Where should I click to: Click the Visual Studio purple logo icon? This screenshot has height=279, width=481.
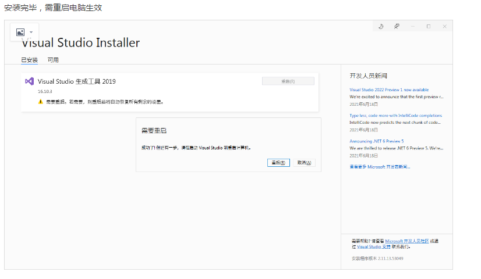(x=30, y=81)
